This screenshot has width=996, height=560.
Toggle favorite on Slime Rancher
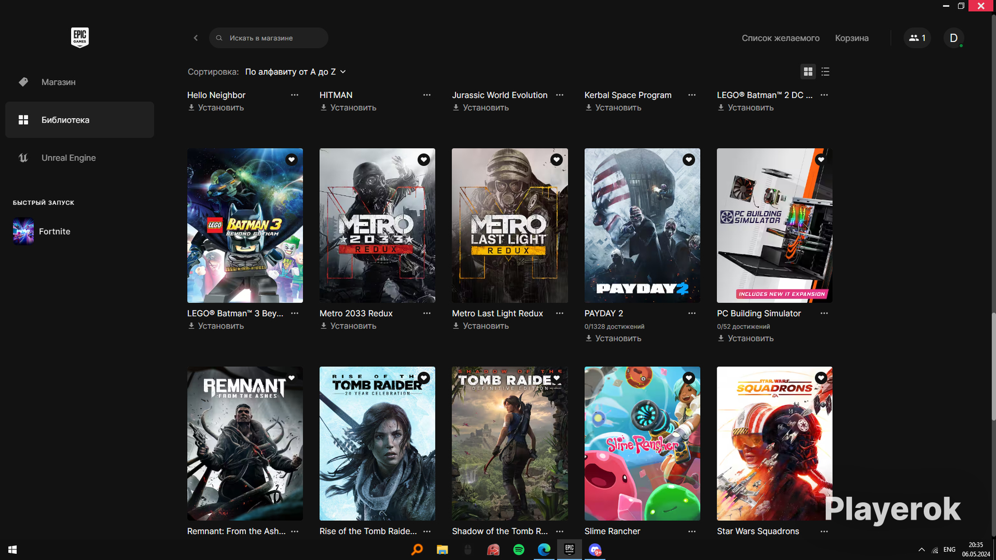tap(688, 378)
